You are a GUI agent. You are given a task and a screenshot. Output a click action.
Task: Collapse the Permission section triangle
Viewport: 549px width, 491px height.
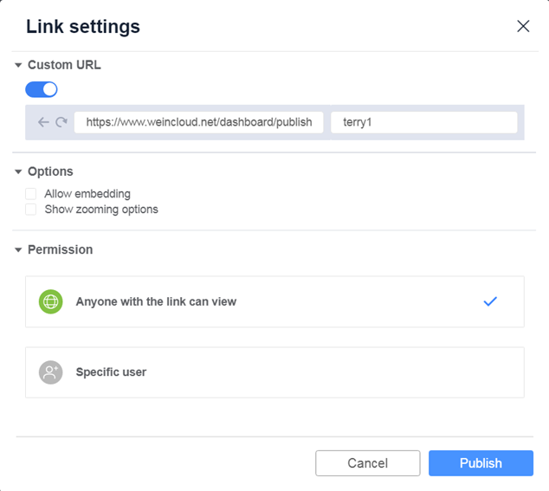(18, 249)
